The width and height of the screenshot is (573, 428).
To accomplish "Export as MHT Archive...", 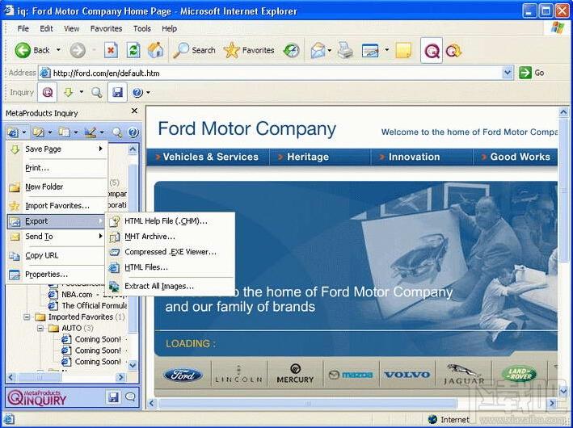I will point(170,237).
